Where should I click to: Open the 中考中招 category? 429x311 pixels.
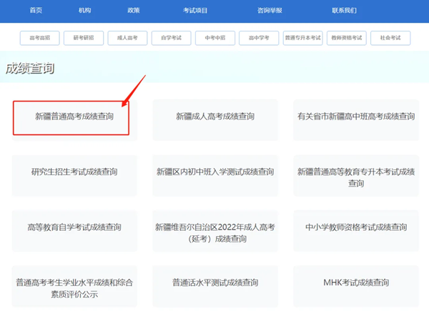[215, 37]
